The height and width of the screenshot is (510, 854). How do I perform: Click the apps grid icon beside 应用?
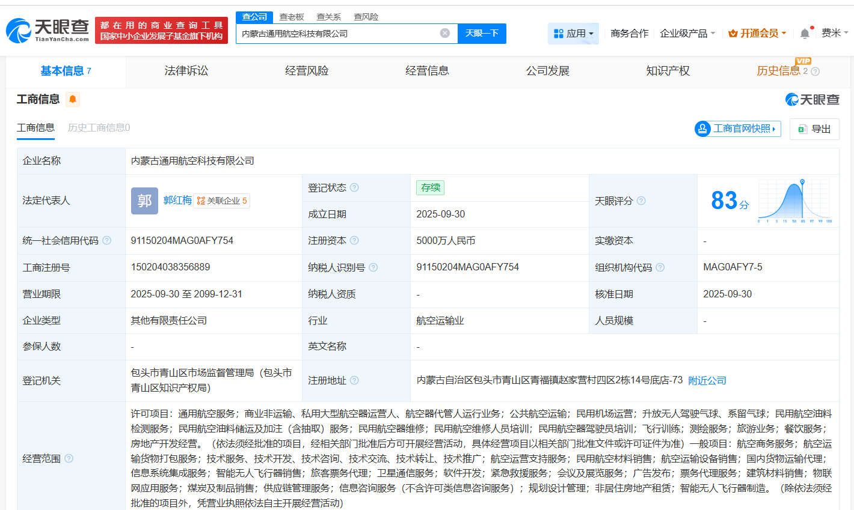(559, 33)
